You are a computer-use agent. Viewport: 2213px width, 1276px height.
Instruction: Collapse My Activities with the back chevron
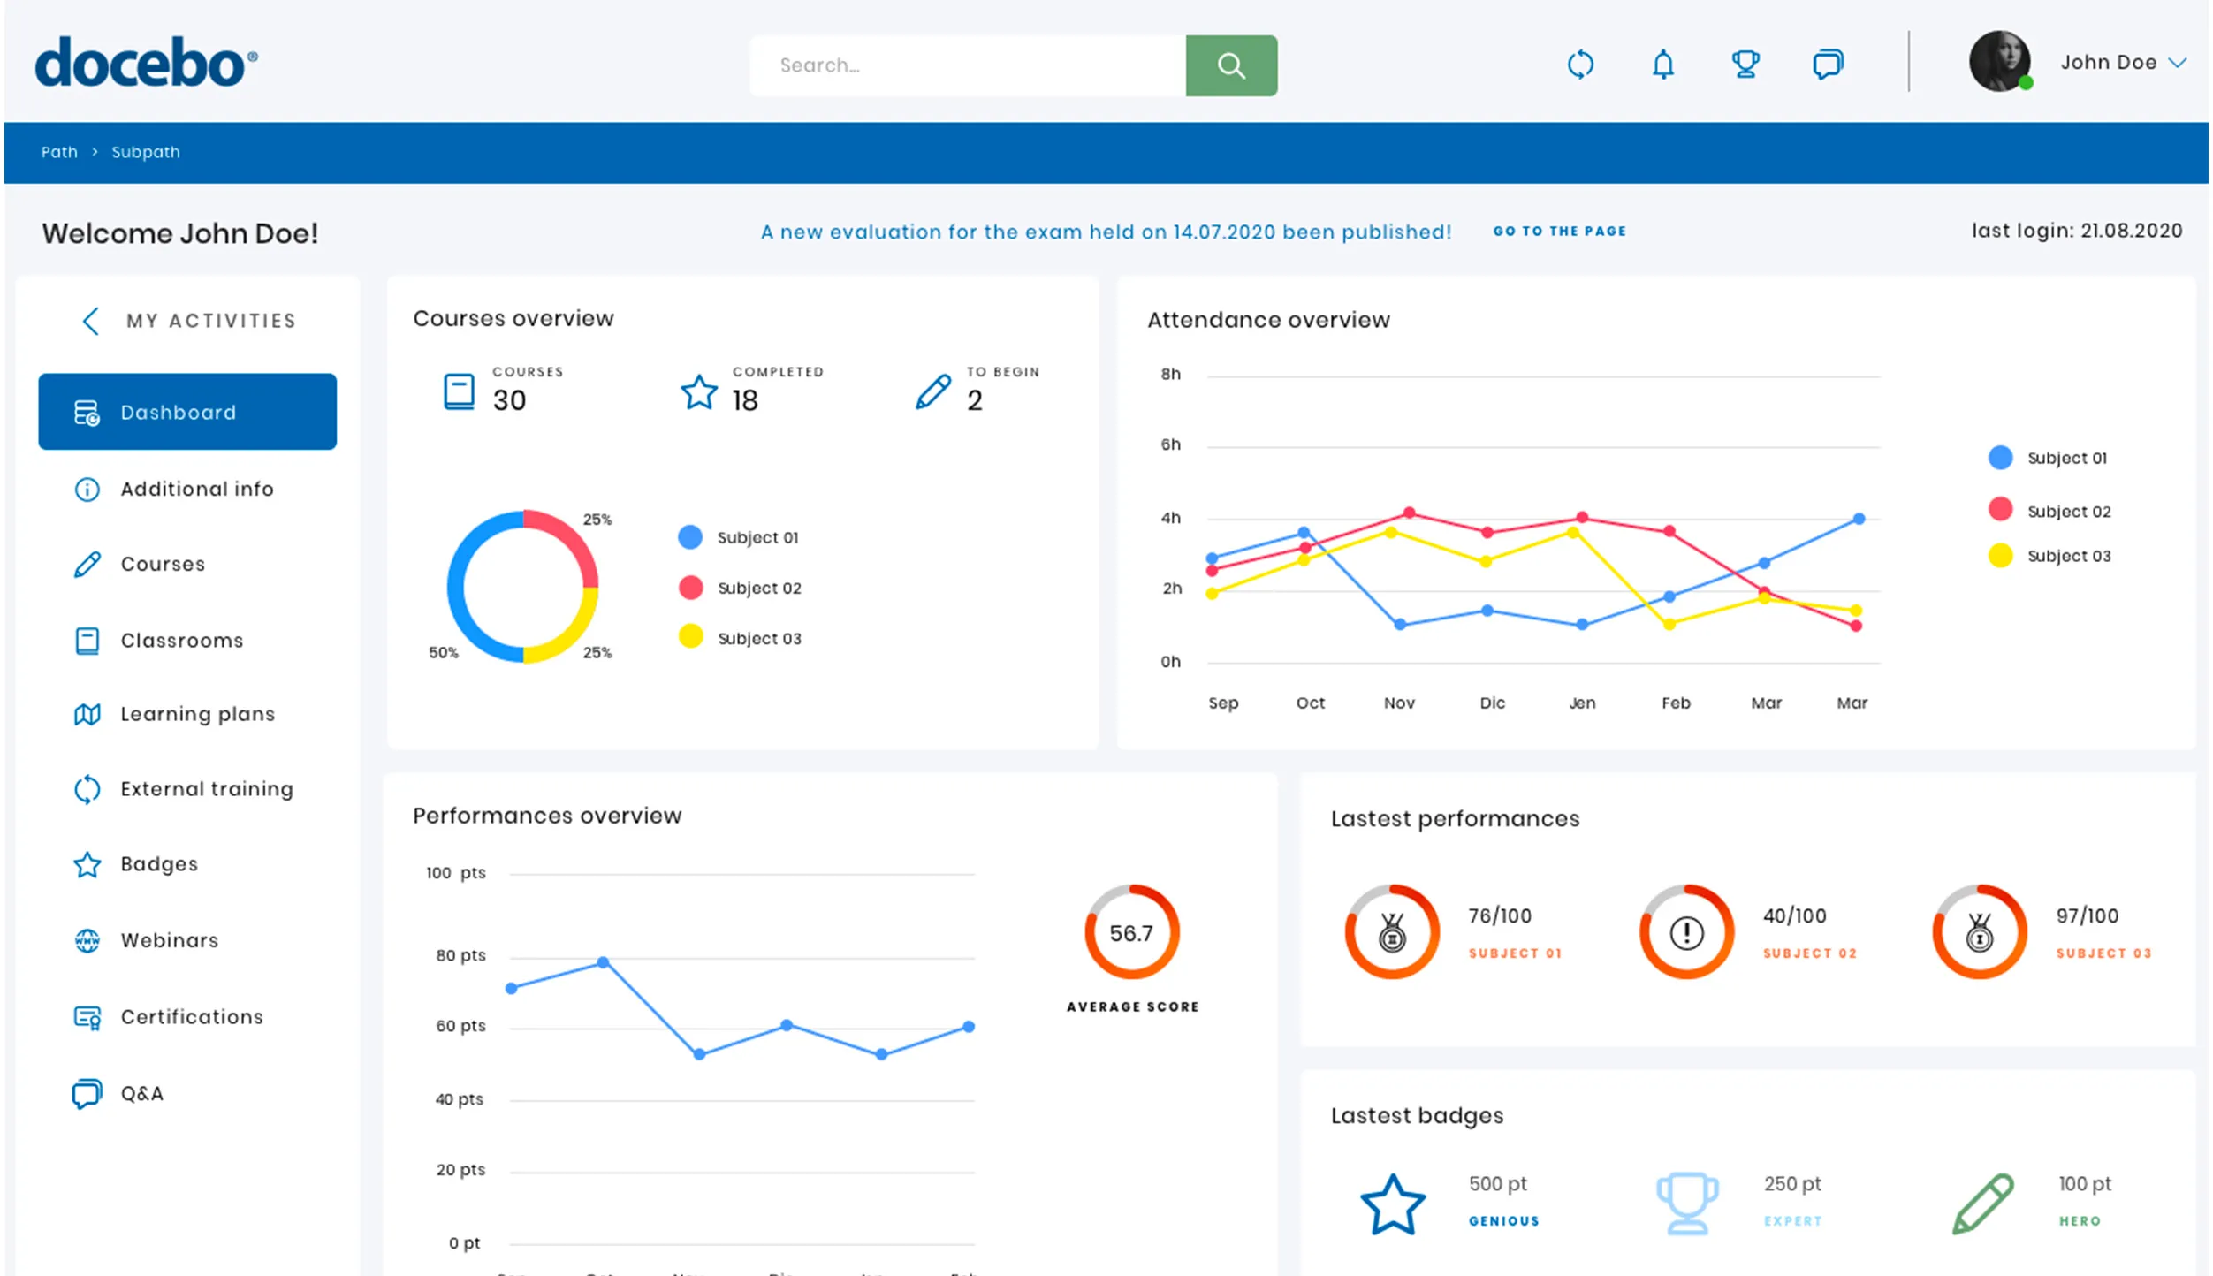pos(89,321)
